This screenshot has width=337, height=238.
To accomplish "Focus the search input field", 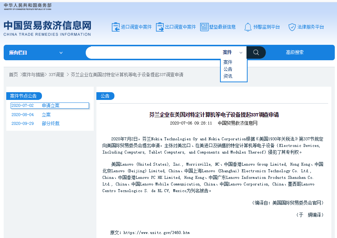I will [x=153, y=53].
